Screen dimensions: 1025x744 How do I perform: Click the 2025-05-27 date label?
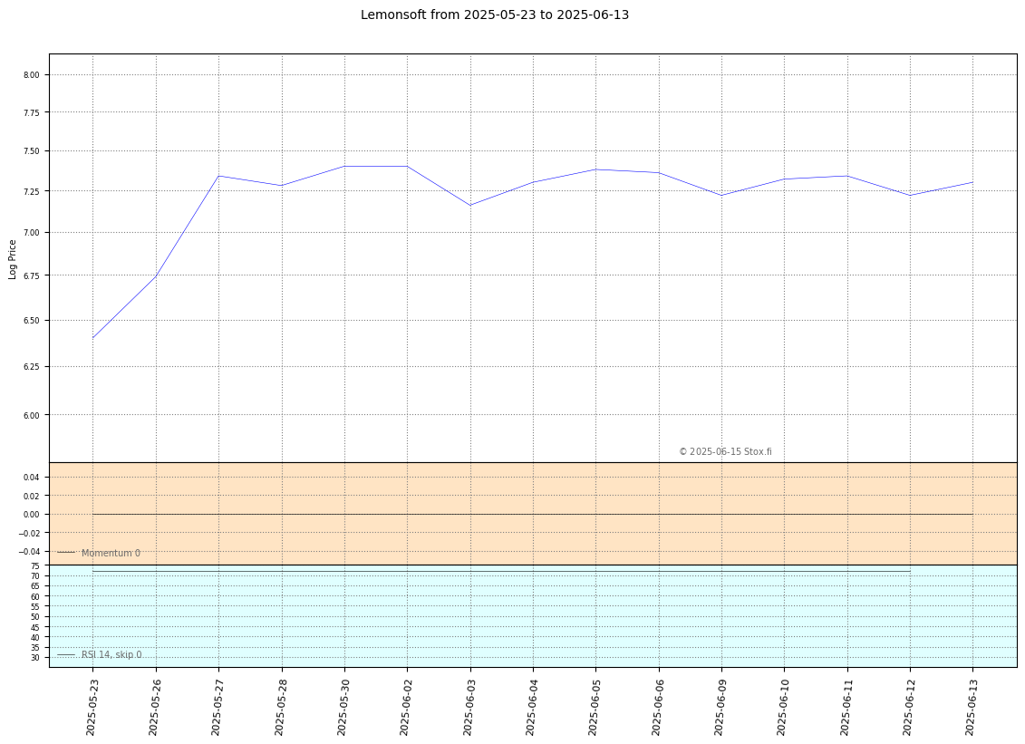[218, 708]
